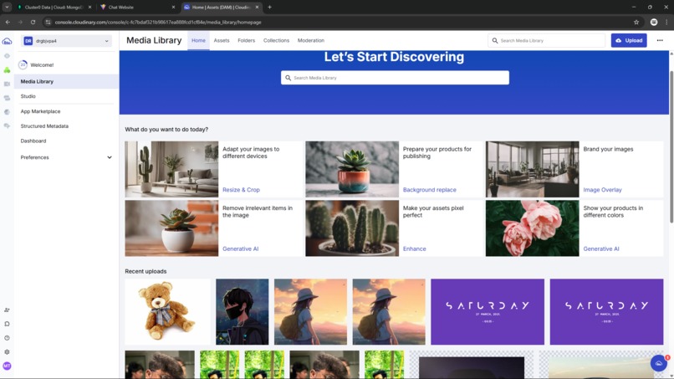The image size is (674, 379).
Task: Open the teddy bear recent upload
Action: (x=167, y=311)
